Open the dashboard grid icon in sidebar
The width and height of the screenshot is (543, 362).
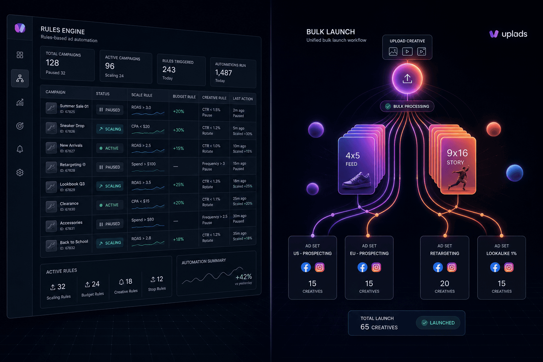20,55
